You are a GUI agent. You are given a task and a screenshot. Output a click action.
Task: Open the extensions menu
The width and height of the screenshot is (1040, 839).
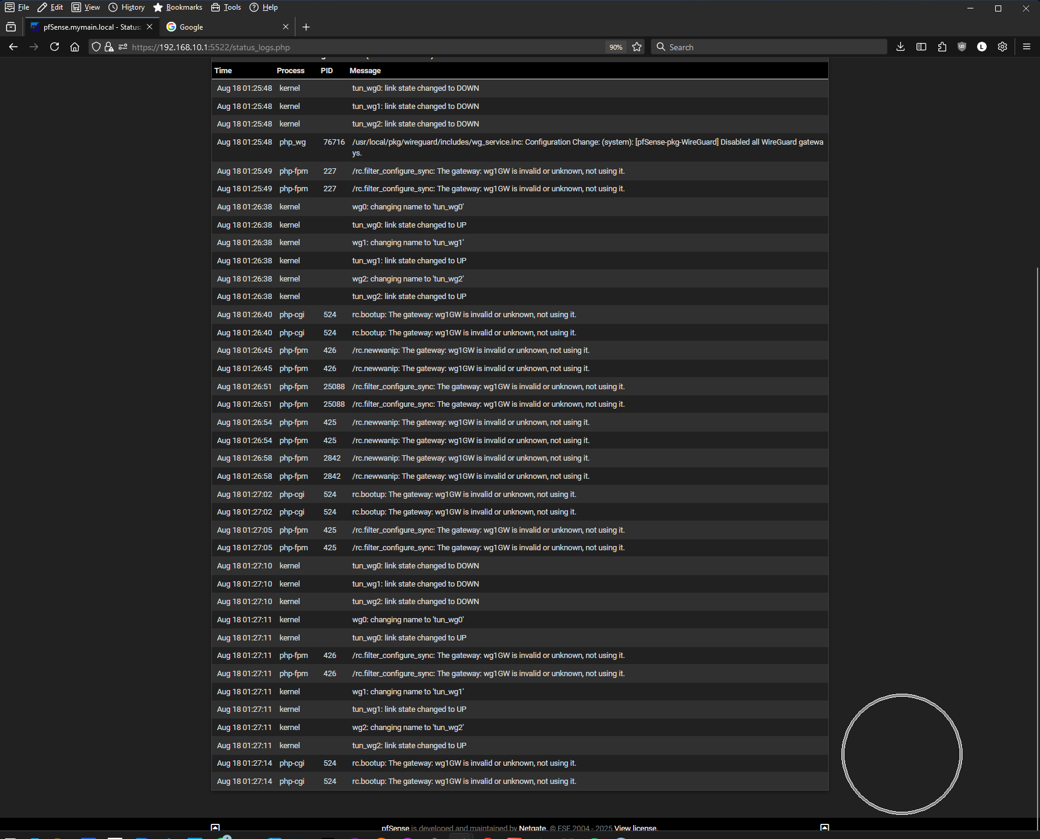pyautogui.click(x=942, y=47)
